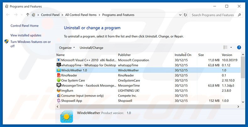
Task: Select the WindoWeather 1.0 row name
Action: tap(74, 70)
